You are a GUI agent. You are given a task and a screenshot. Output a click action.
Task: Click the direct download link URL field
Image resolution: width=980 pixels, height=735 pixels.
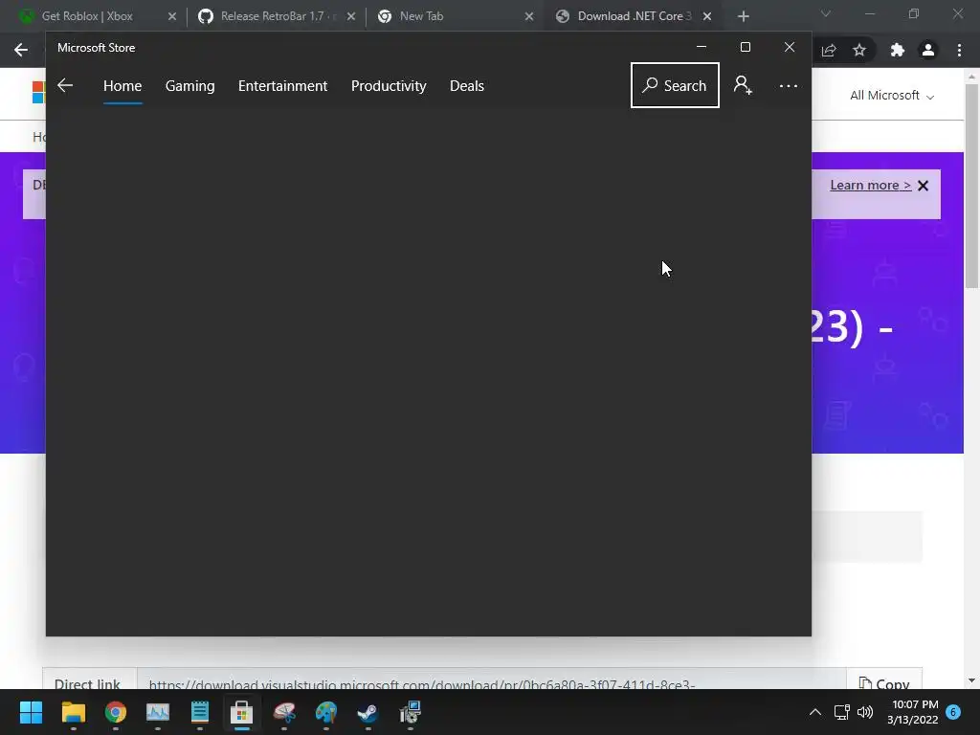[x=491, y=684]
